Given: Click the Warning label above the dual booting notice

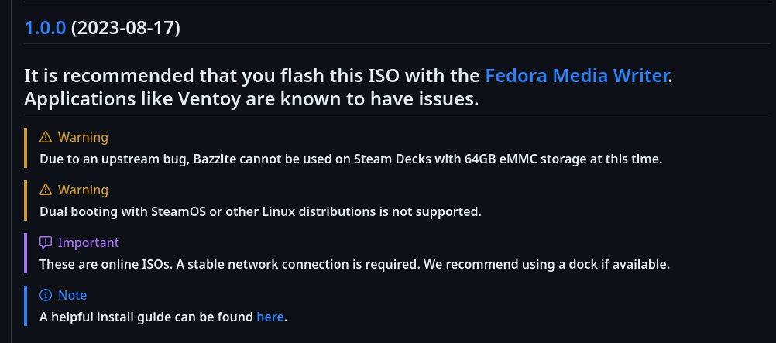Looking at the screenshot, I should (83, 190).
